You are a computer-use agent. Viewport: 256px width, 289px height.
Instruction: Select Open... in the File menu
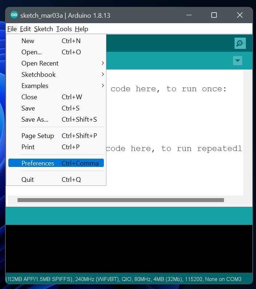pos(56,52)
